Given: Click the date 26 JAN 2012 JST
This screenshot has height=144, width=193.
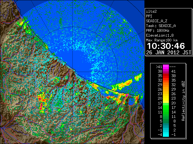Looking at the screenshot, I should (169, 52).
